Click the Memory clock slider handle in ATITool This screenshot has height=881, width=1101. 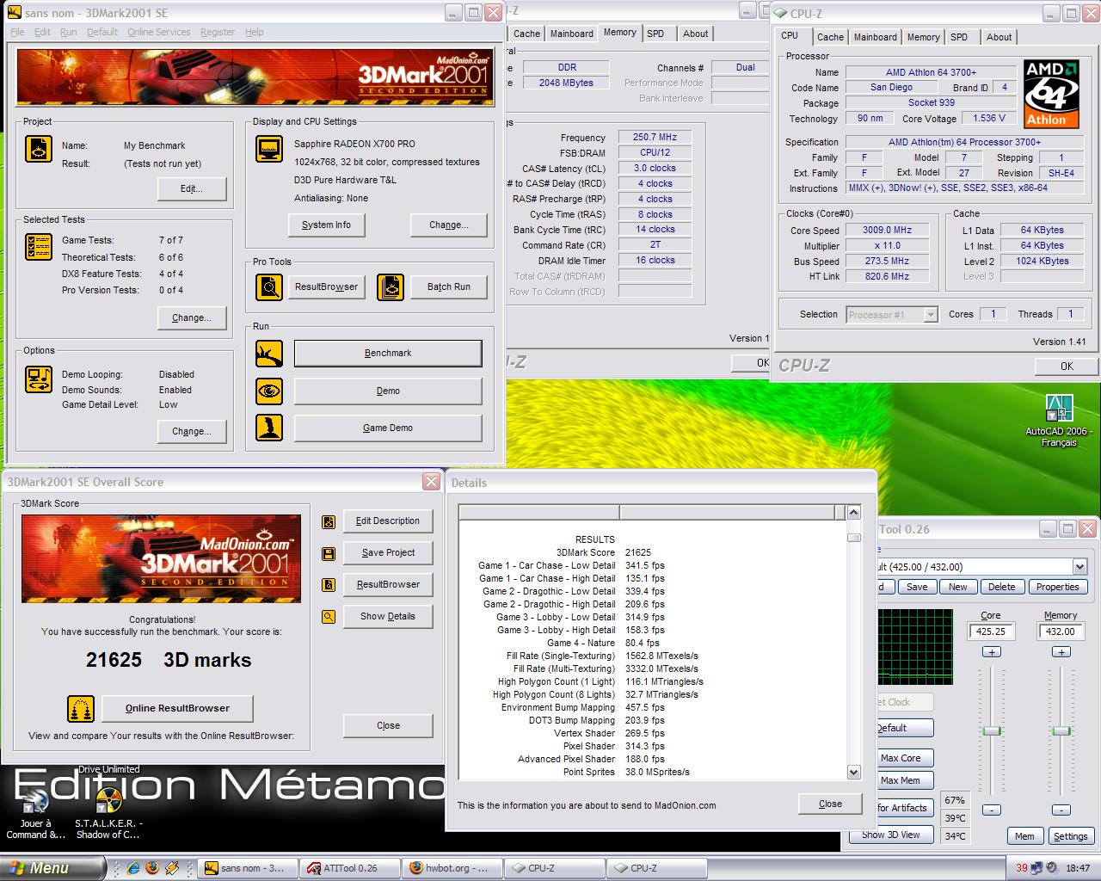click(1061, 730)
